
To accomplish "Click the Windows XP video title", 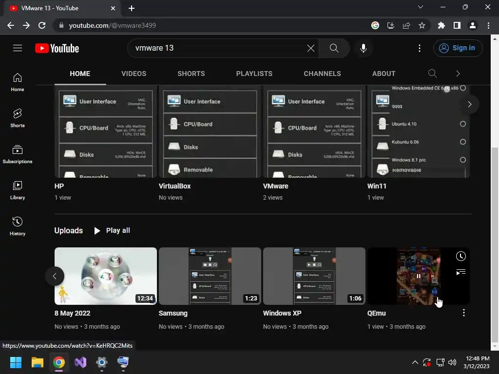I will (282, 313).
